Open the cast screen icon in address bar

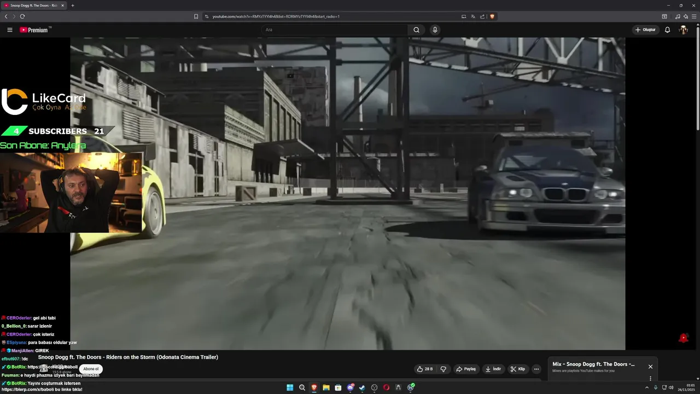click(464, 16)
